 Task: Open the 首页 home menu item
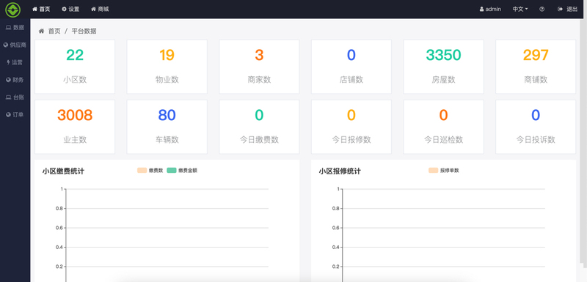[x=41, y=9]
